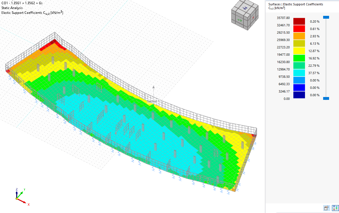This screenshot has height=213, width=339.
Task: Open the panel settings icon below the legend
Action: coord(327,208)
